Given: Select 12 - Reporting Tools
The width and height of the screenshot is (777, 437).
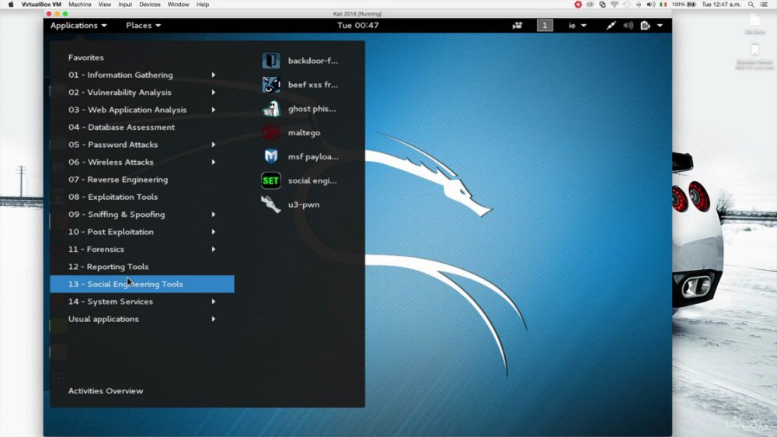Looking at the screenshot, I should tap(142, 267).
